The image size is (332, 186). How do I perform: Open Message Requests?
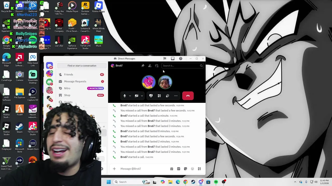[x=81, y=81]
